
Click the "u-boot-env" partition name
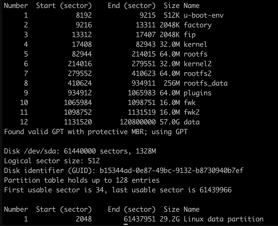204,15
